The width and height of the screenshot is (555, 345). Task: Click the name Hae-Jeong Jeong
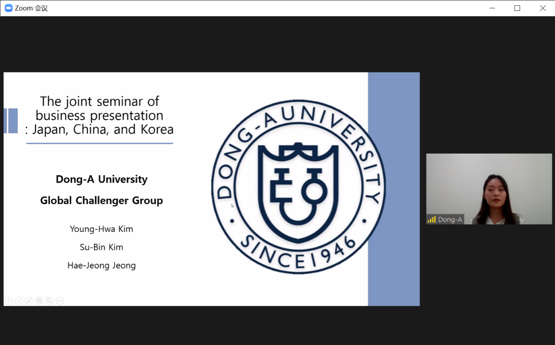pos(101,266)
